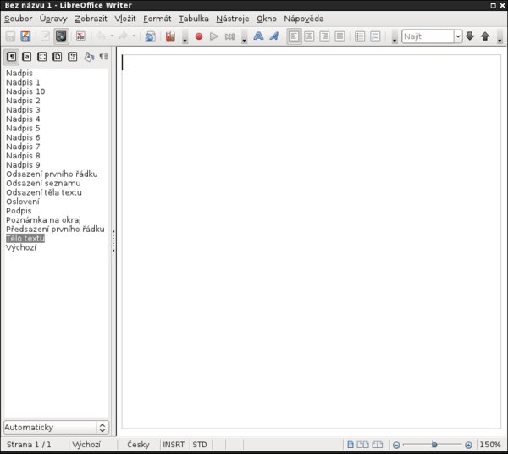The image size is (508, 454).
Task: Click the step/skip macro icon
Action: click(x=229, y=36)
